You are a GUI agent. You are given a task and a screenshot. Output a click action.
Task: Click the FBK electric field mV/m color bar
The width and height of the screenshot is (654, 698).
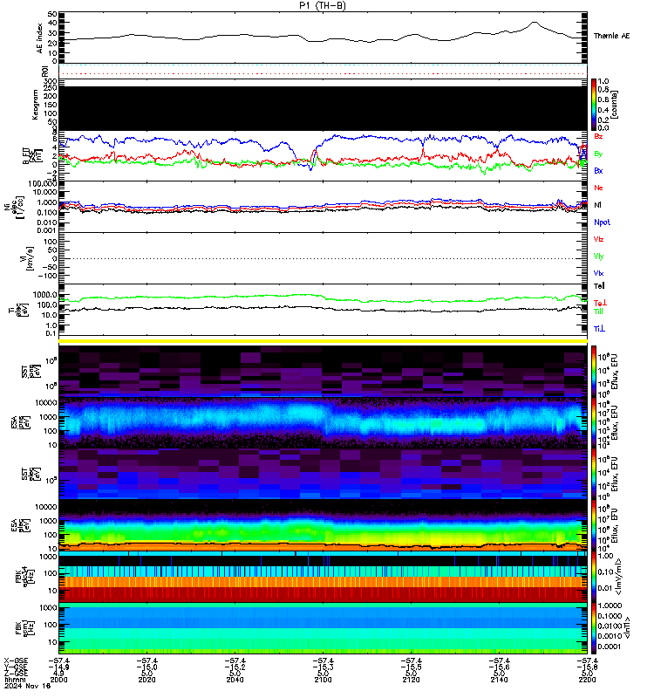(x=594, y=577)
